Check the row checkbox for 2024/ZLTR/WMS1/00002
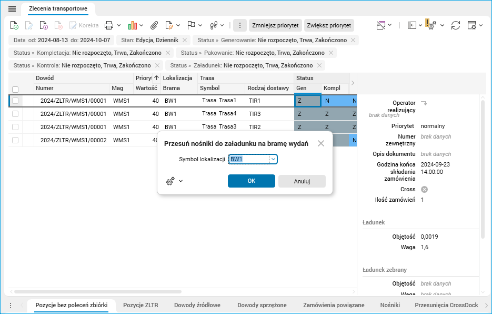The width and height of the screenshot is (492, 314). point(15,140)
